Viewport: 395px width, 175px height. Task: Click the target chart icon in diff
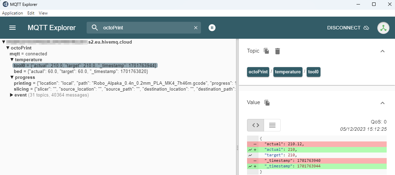click(250, 155)
